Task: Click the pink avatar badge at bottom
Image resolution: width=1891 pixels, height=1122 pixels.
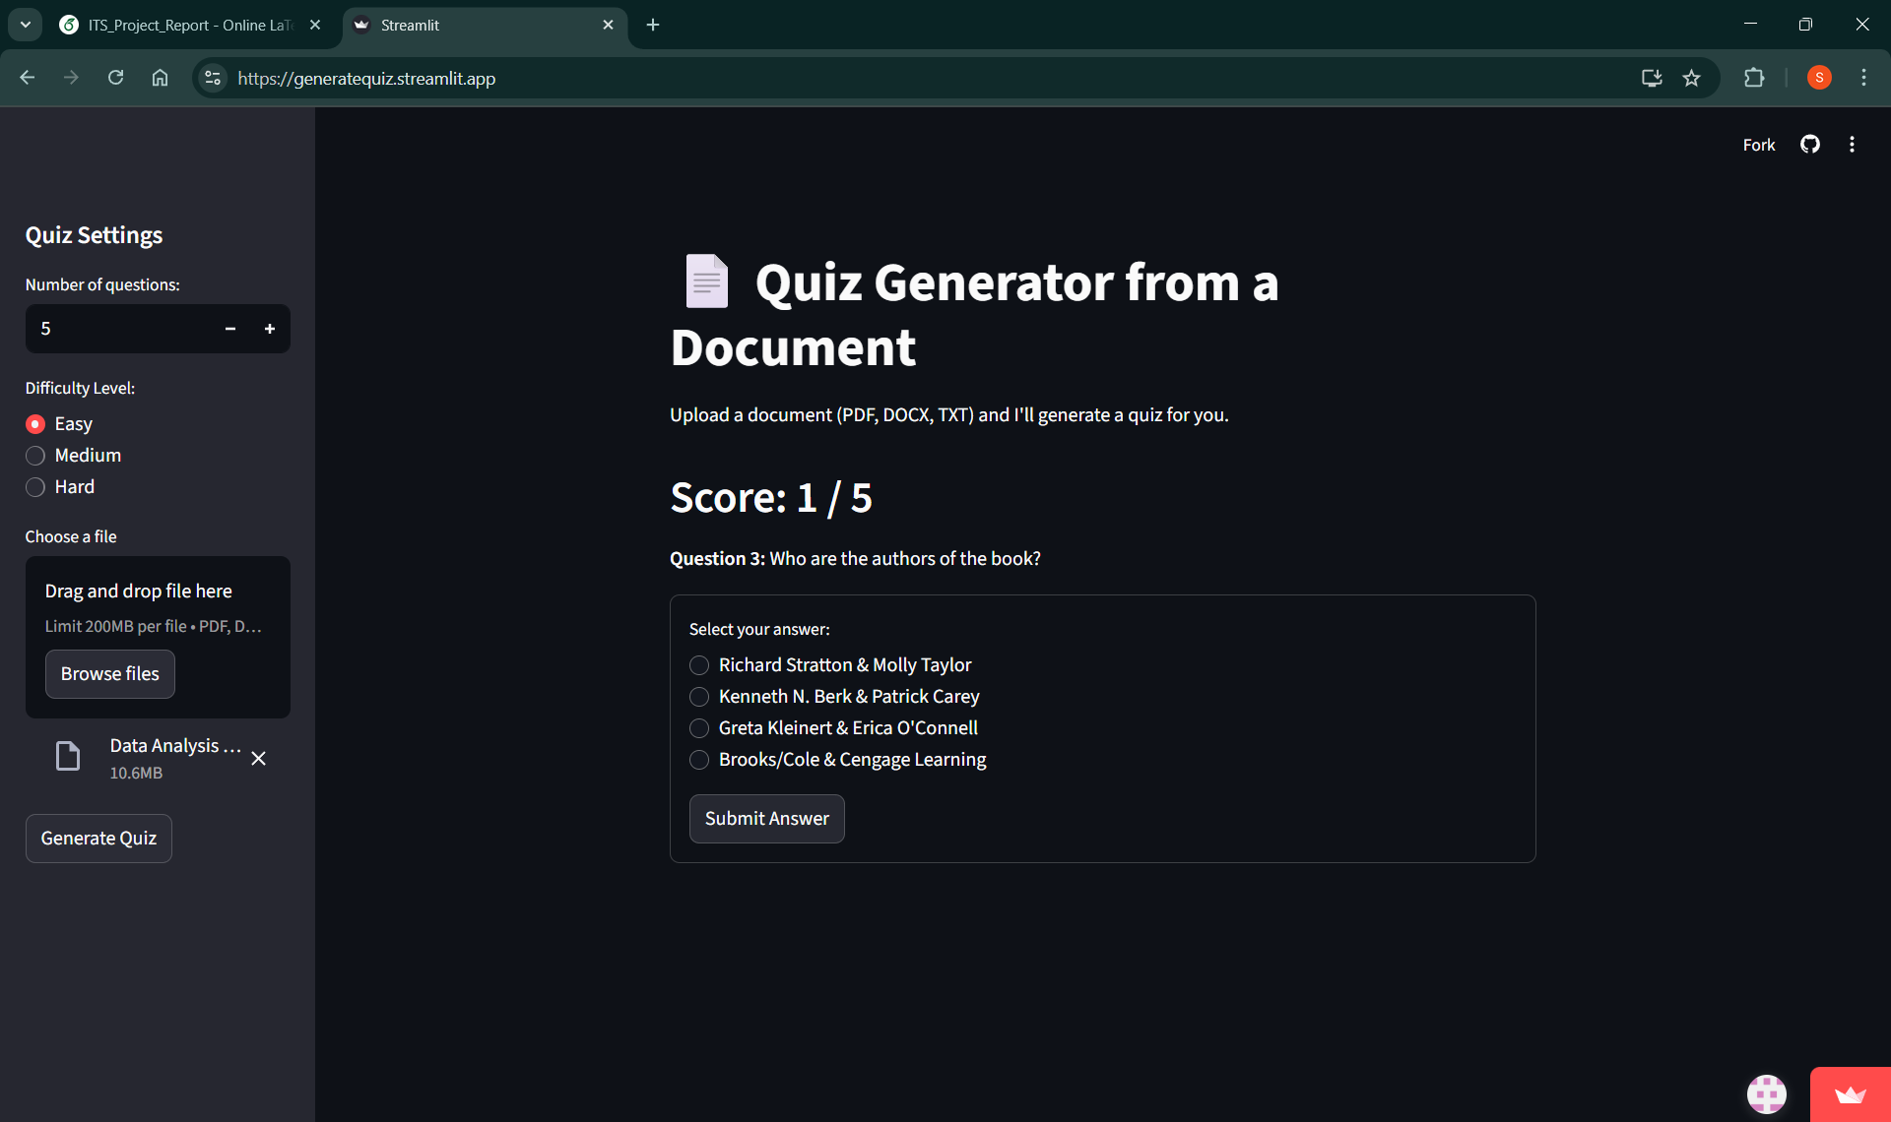Action: pos(1766,1093)
